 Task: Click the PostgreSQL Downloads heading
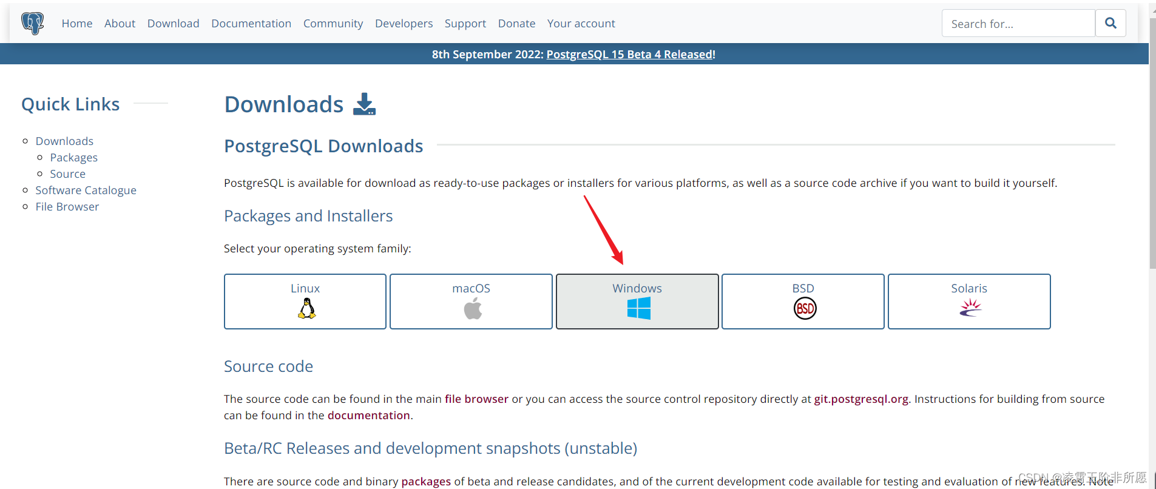(x=323, y=146)
